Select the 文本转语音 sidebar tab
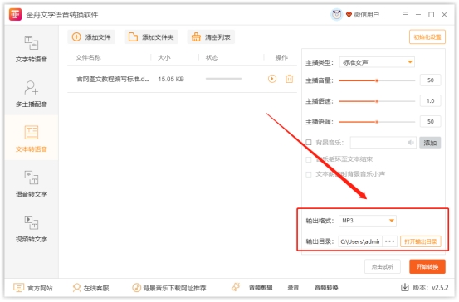Image resolution: width=459 pixels, height=302 pixels. [32, 139]
